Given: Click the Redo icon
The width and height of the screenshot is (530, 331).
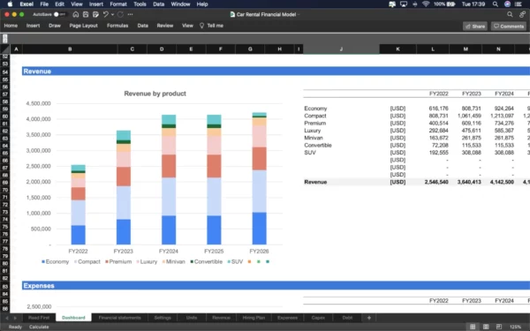Looking at the screenshot, I should tap(120, 14).
